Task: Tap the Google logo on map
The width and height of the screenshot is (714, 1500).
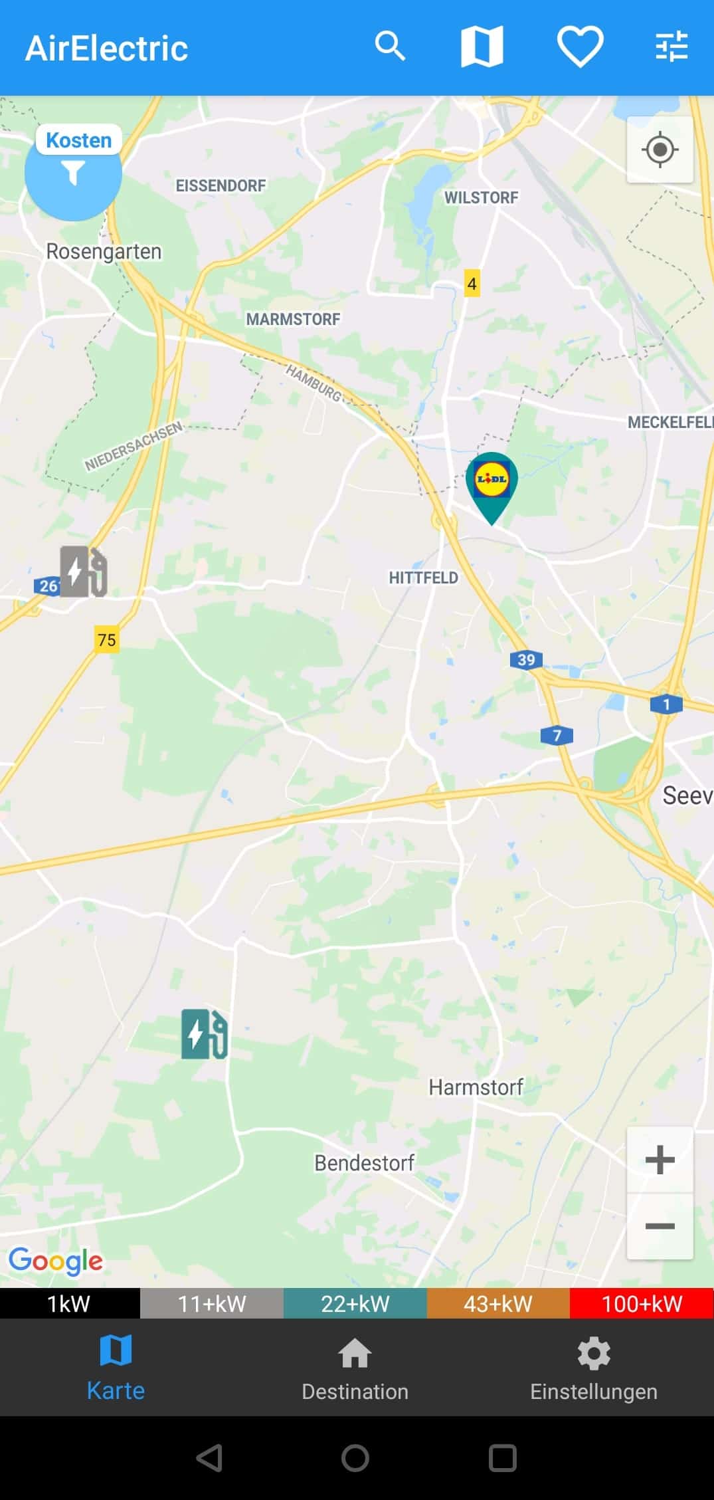Action: tap(56, 1261)
